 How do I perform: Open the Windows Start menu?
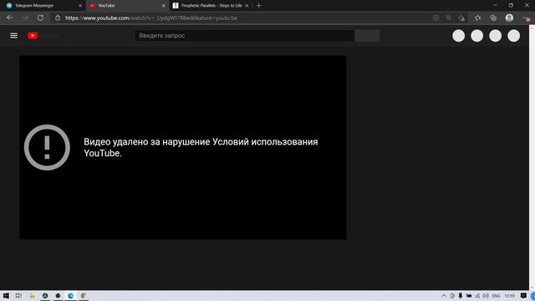6,295
